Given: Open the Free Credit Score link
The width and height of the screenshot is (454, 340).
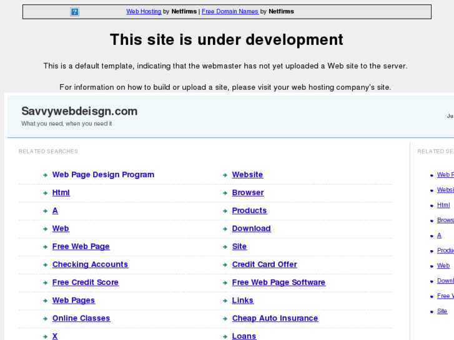Looking at the screenshot, I should (86, 282).
